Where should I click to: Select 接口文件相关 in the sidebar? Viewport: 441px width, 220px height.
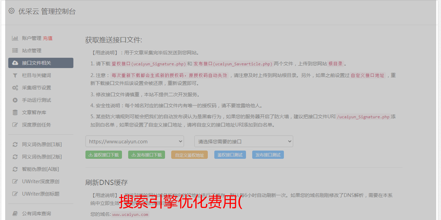pyautogui.click(x=41, y=63)
